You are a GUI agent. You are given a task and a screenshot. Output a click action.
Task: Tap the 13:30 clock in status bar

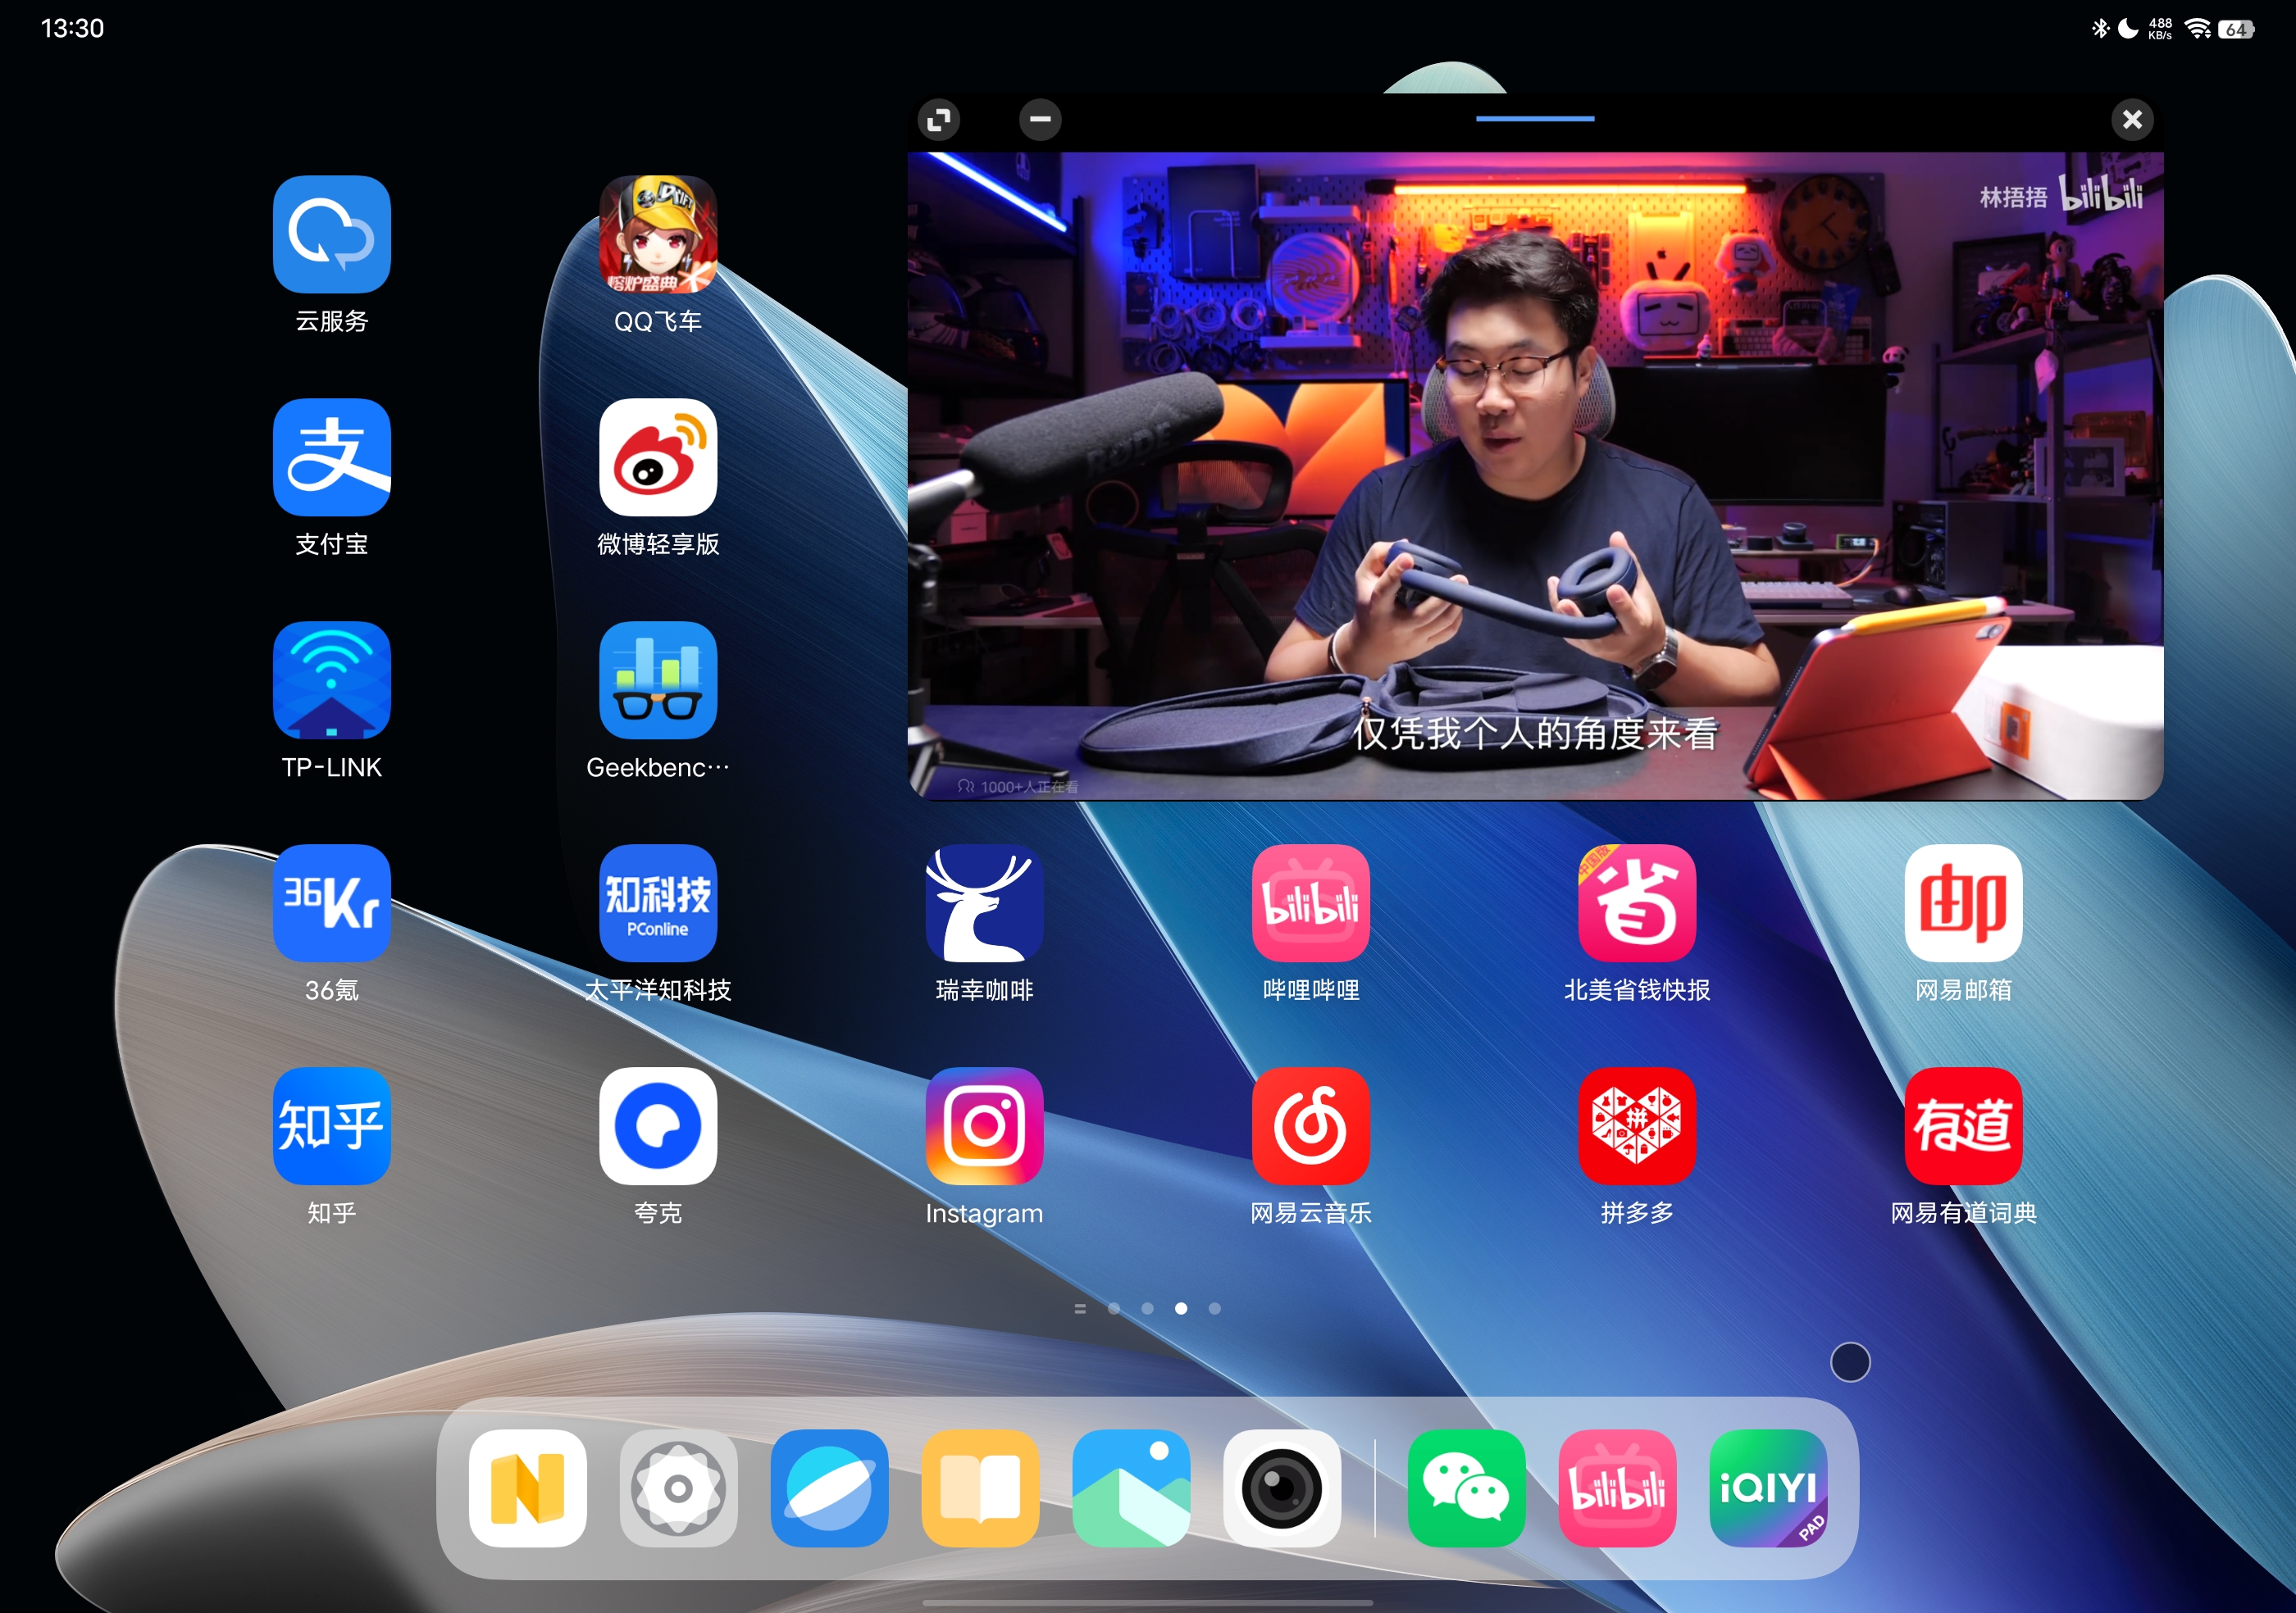click(72, 28)
